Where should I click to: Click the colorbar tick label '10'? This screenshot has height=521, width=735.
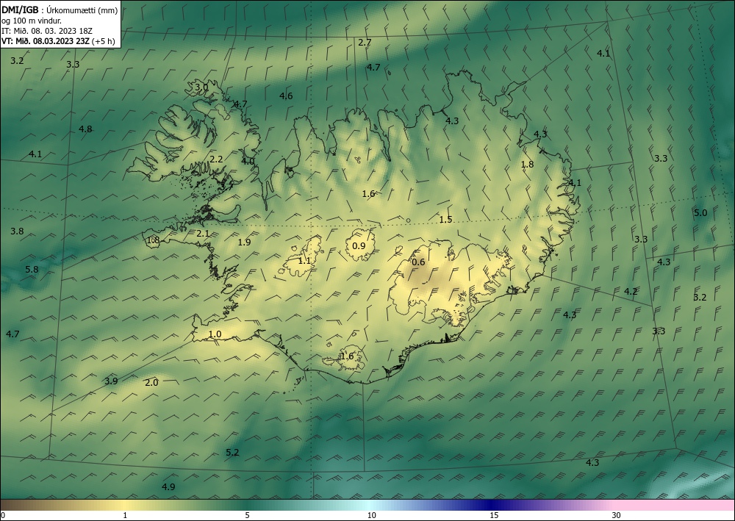click(371, 516)
